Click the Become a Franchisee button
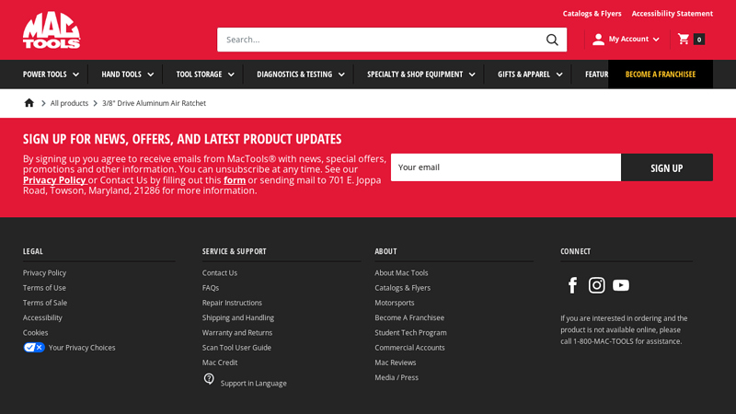 [660, 75]
